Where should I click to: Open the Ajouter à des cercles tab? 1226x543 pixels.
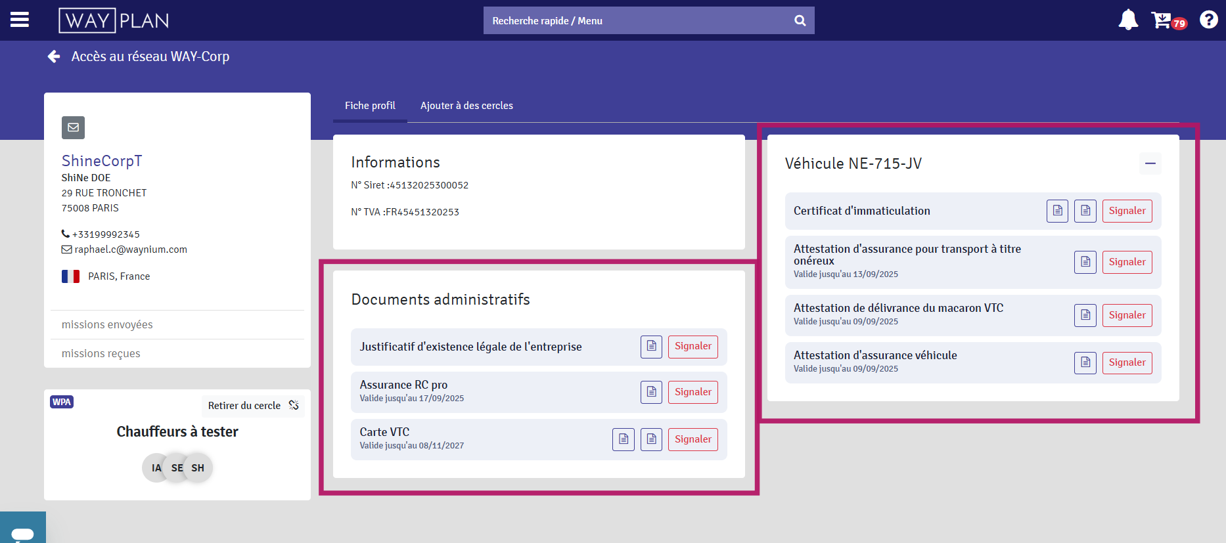coord(466,106)
